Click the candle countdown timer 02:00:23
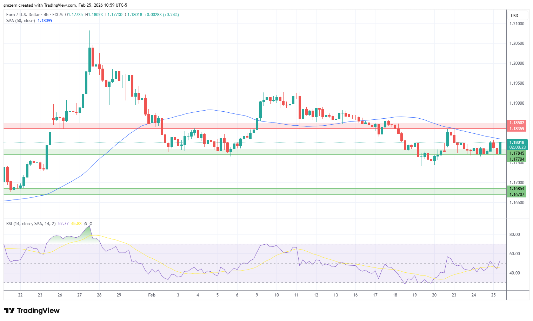533x321 pixels. click(517, 148)
